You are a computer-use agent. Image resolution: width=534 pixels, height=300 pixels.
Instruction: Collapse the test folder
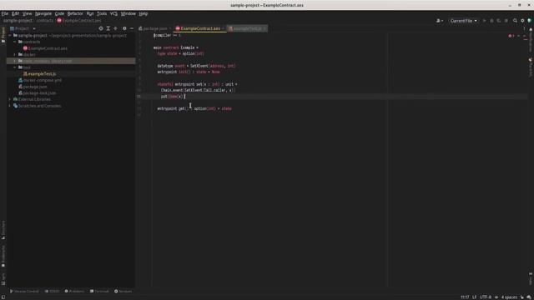(x=15, y=67)
